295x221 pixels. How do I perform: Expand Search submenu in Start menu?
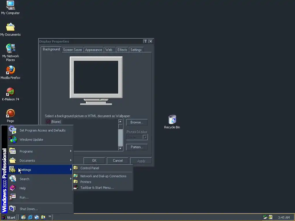pyautogui.click(x=40, y=179)
